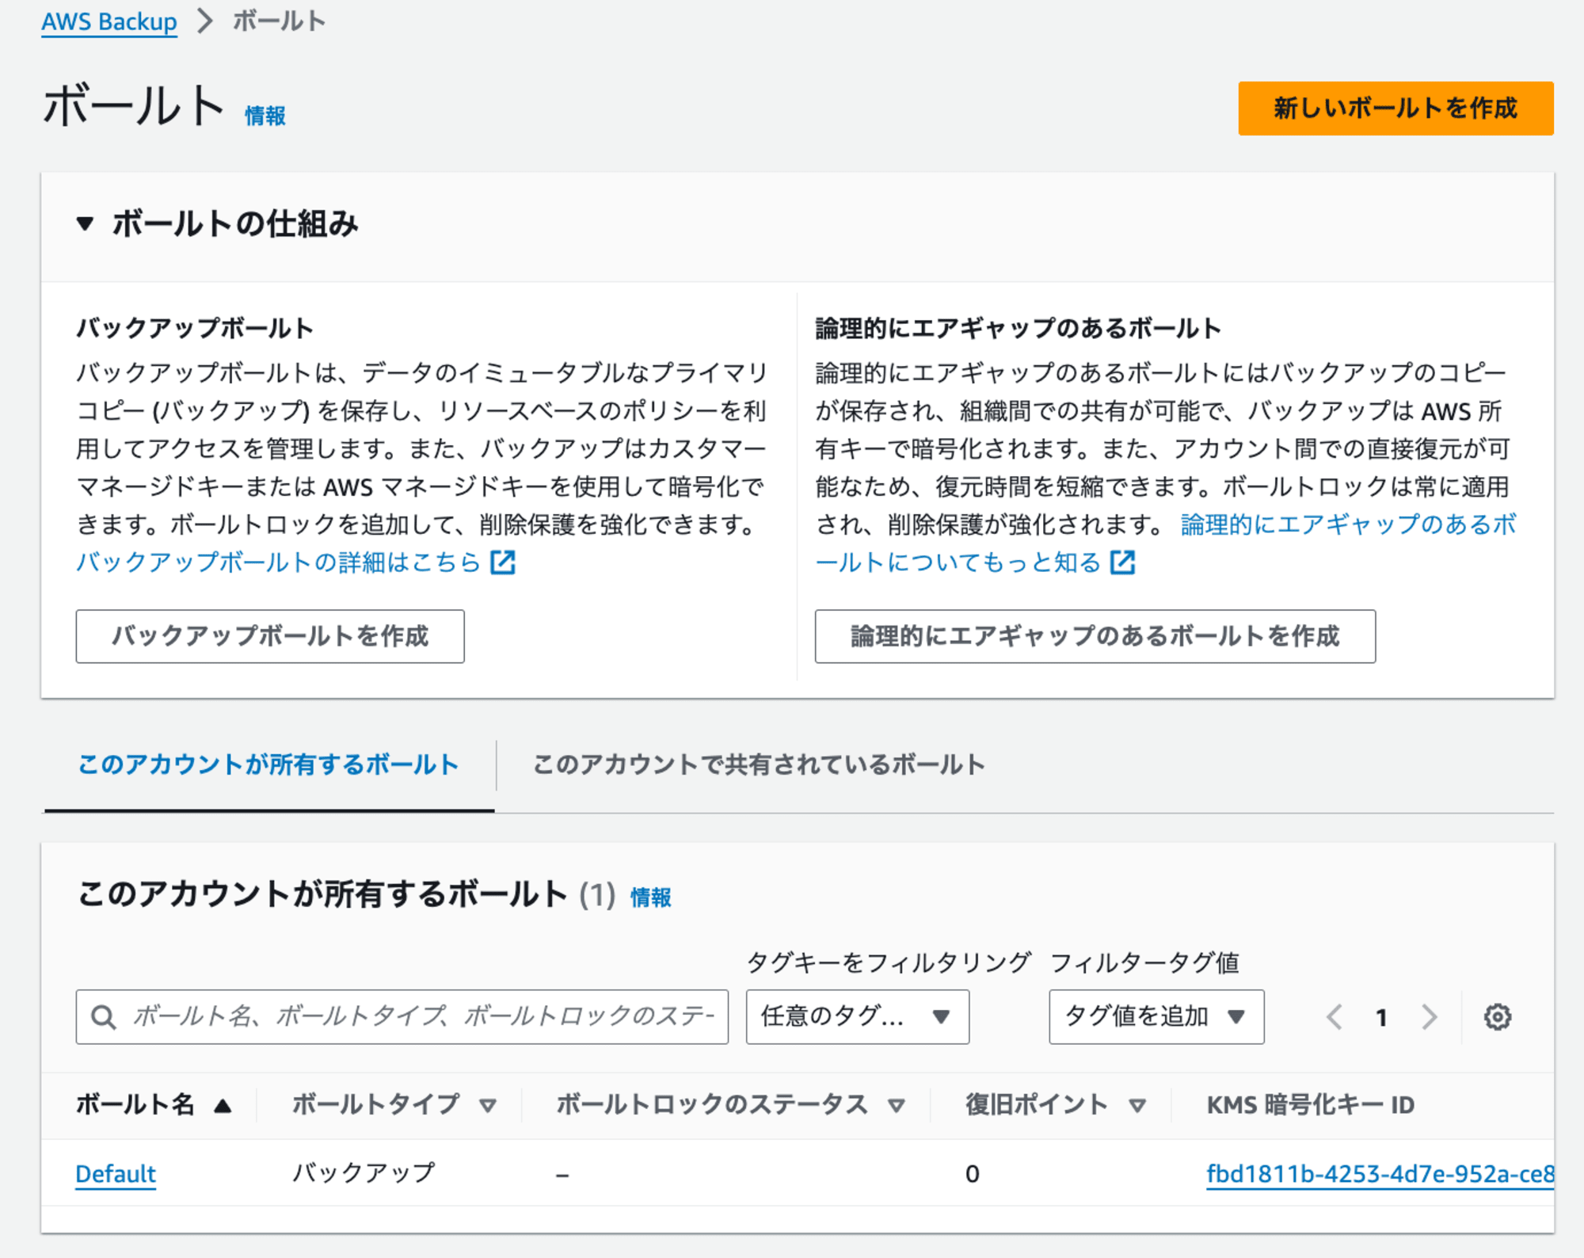Go to the next page arrow
Screen dimensions: 1584x1258
click(1429, 1016)
